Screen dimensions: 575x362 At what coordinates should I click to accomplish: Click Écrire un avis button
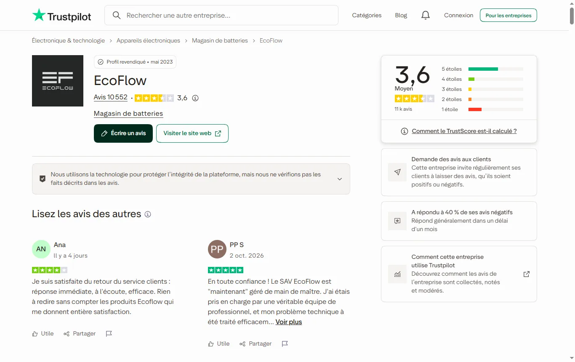pos(123,133)
